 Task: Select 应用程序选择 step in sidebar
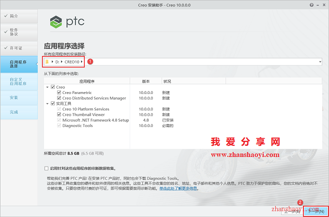click(19, 64)
